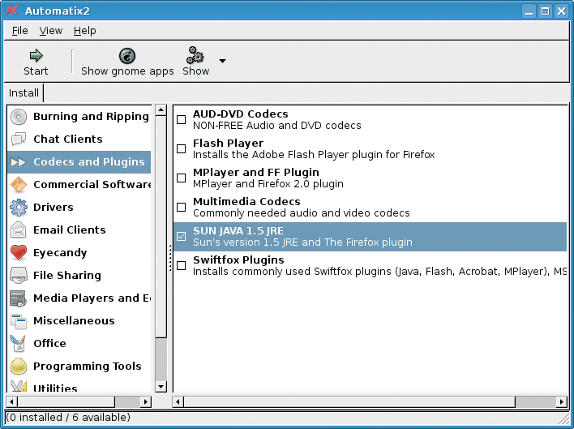The width and height of the screenshot is (574, 429).
Task: Enable the Multimedia Codecs checkbox
Action: [x=182, y=207]
